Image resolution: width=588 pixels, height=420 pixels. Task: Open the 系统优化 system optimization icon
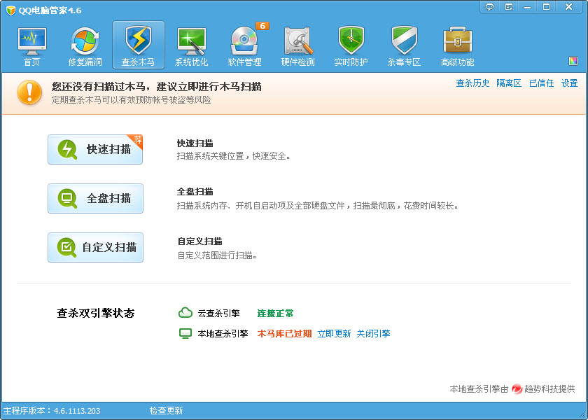(191, 41)
